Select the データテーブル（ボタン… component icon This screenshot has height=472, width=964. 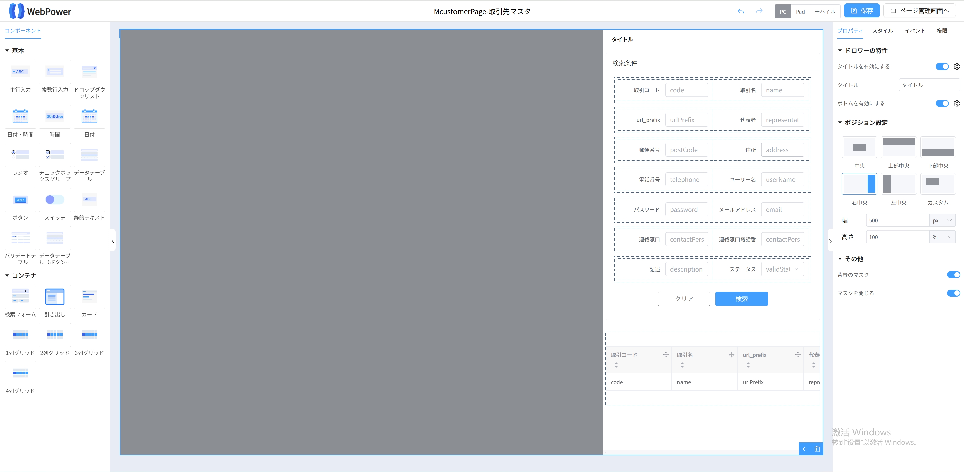click(x=55, y=238)
